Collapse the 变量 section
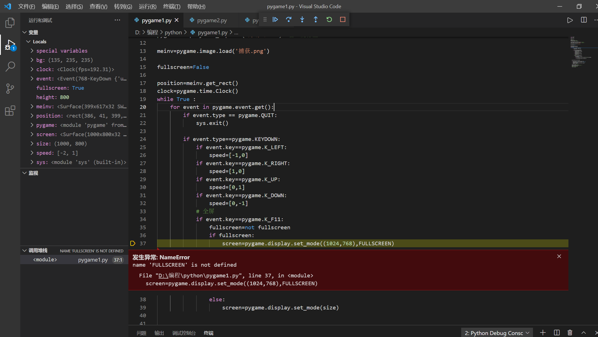598x337 pixels. (24, 32)
